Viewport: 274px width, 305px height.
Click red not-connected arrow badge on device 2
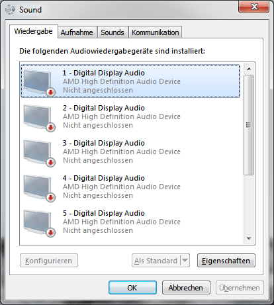51,127
